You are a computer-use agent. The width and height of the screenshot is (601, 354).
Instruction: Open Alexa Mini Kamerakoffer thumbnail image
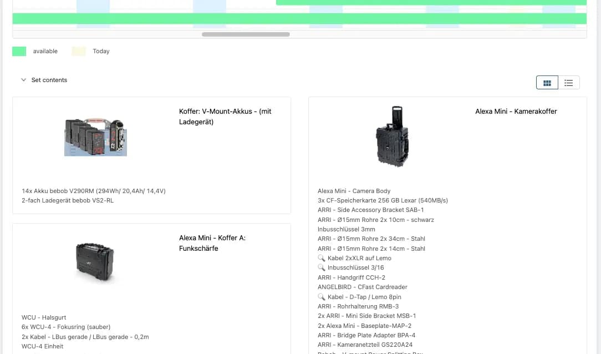click(392, 136)
